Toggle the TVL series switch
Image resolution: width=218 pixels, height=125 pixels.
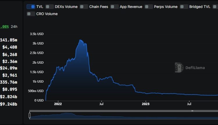[31, 7]
